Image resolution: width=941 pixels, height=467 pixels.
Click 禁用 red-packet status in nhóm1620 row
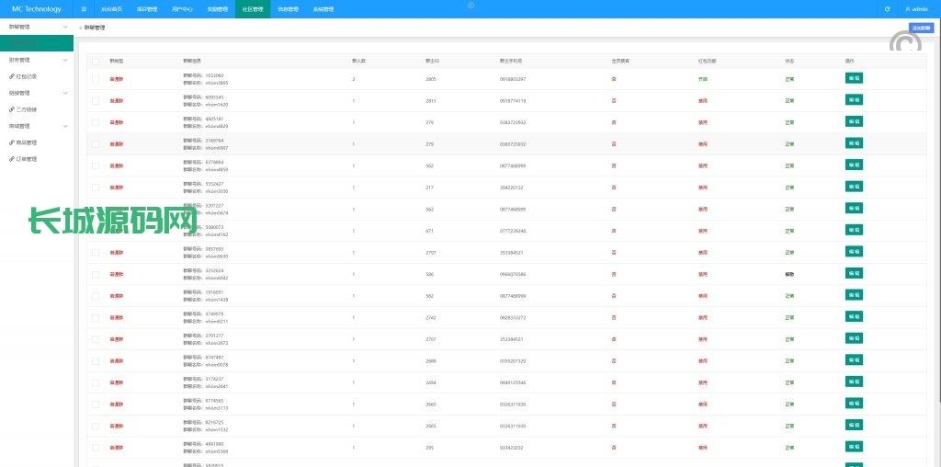(703, 101)
